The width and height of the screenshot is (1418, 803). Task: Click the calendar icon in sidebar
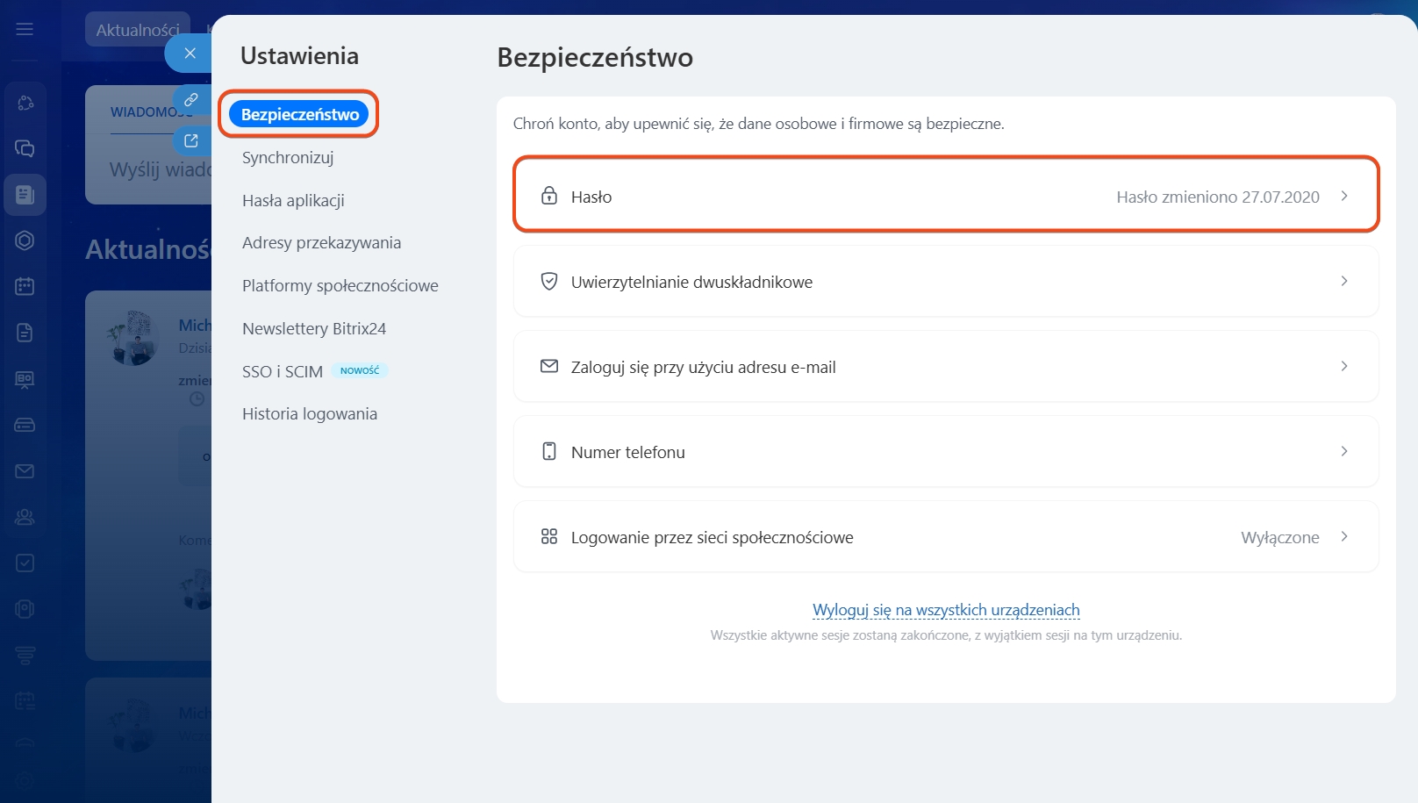25,286
